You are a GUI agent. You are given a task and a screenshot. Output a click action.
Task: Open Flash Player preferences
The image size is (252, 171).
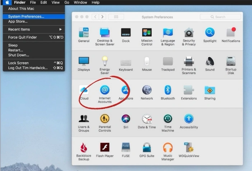[x=104, y=150]
